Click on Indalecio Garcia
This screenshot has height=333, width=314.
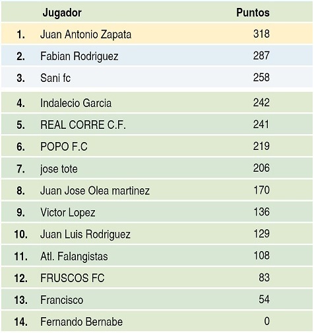(76, 103)
